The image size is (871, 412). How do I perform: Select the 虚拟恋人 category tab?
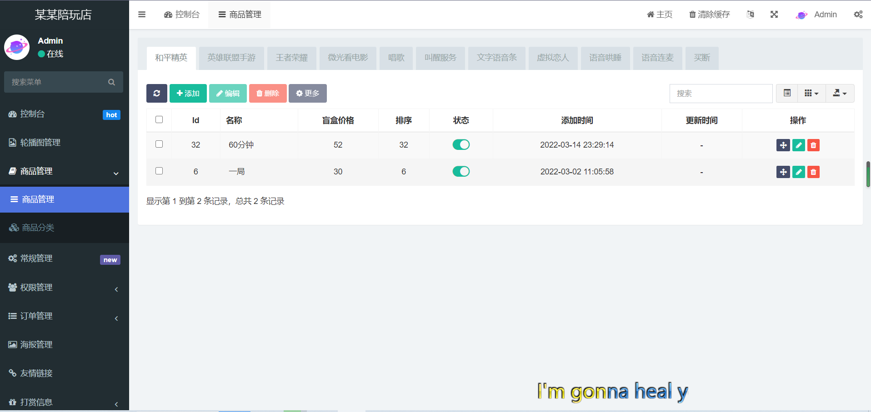point(553,58)
